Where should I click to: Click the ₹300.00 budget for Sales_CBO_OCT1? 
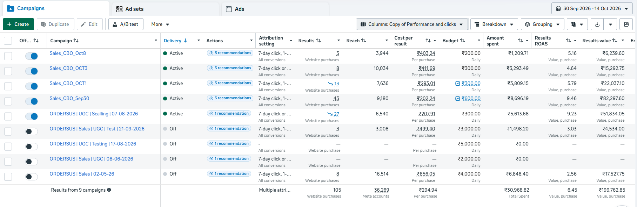coord(471,84)
